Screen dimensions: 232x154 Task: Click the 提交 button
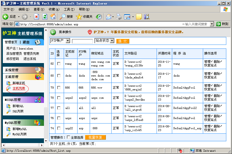pyautogui.click(x=123, y=41)
